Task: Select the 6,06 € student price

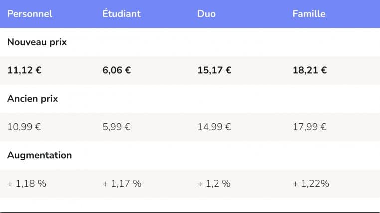Action: [117, 70]
